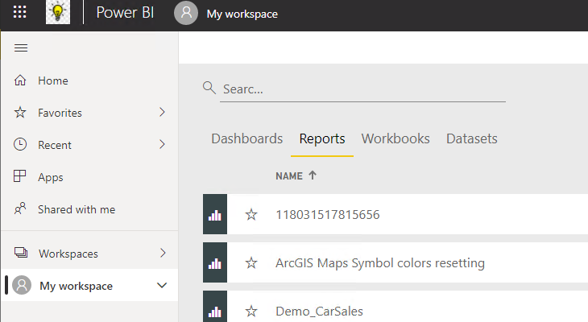This screenshot has height=322, width=588.
Task: Open Recent in the navigation pane
Action: tap(55, 145)
